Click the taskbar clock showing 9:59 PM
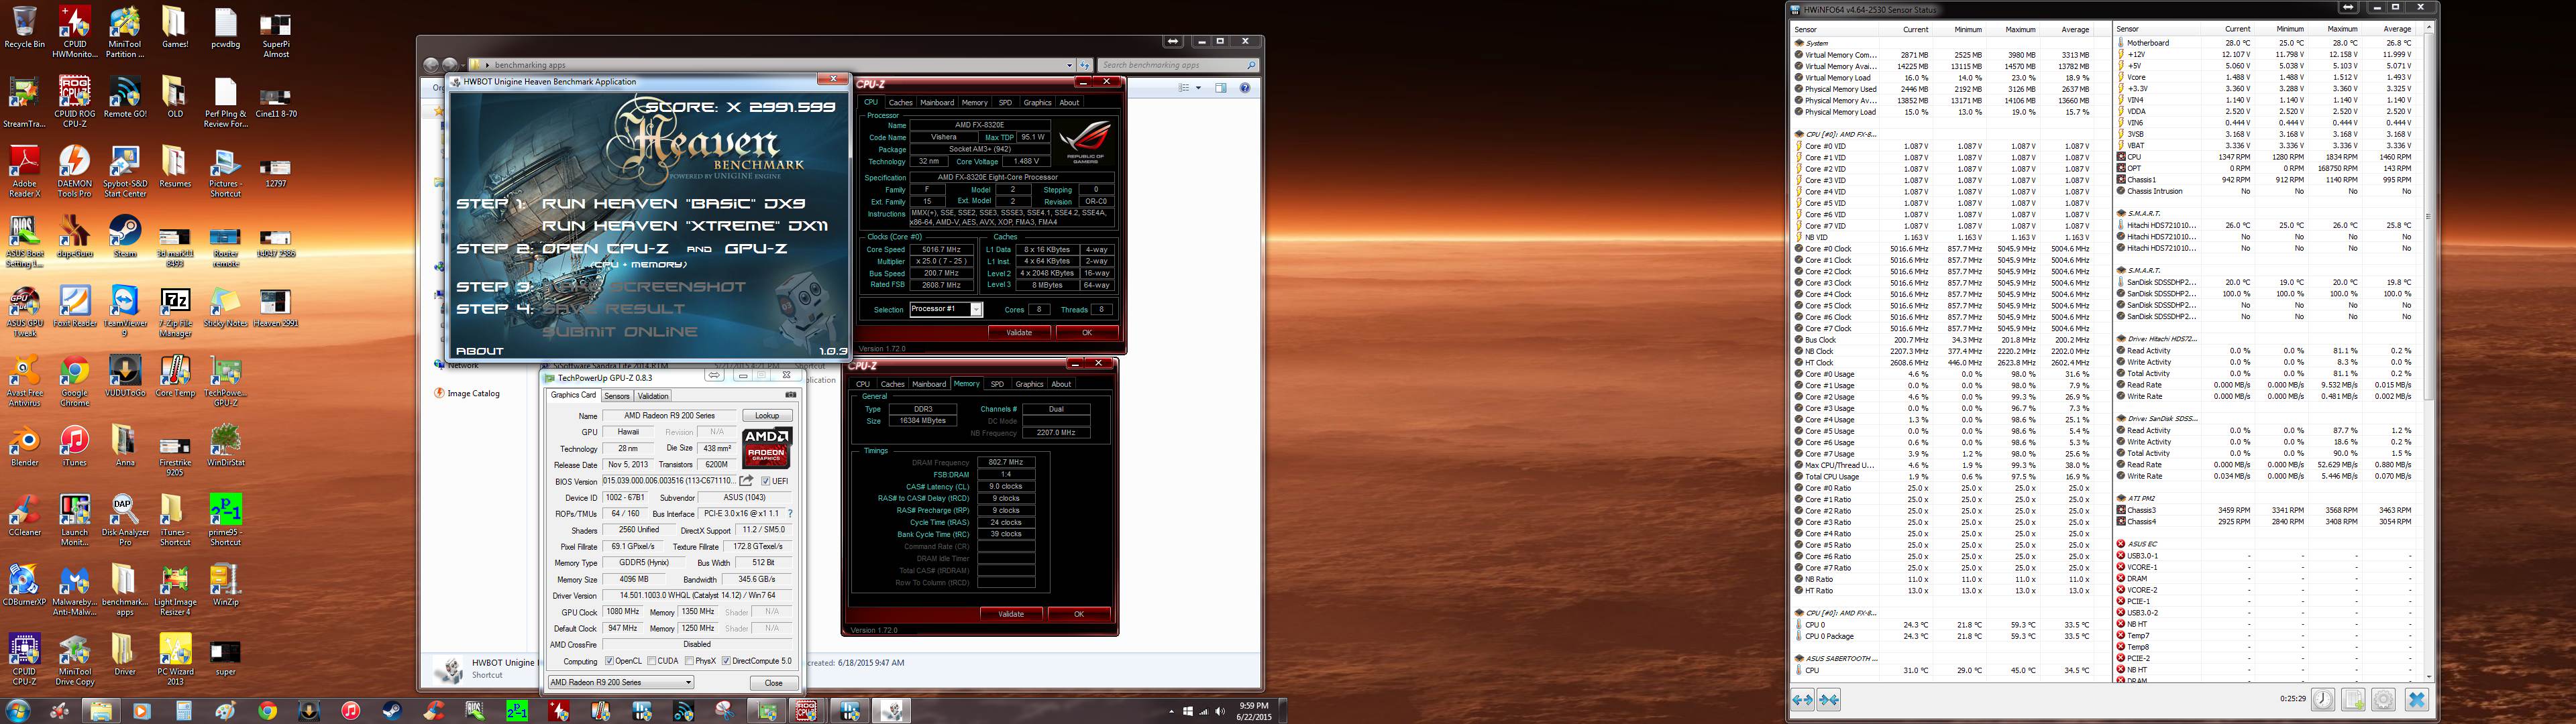The image size is (2576, 724). click(1254, 711)
